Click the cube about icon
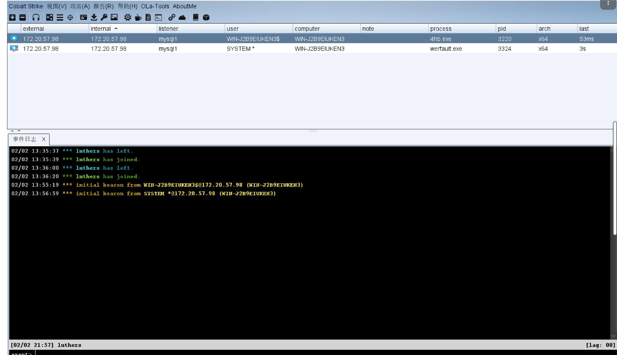This screenshot has width=617, height=355. 206,17
